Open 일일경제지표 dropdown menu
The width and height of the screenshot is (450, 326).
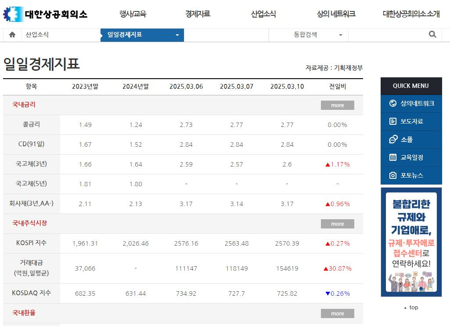(x=142, y=35)
